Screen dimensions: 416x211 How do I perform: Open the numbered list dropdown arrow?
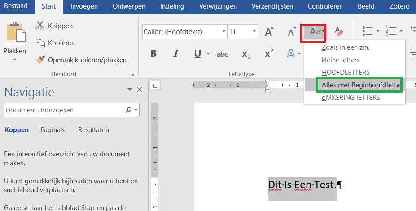[x=401, y=31]
